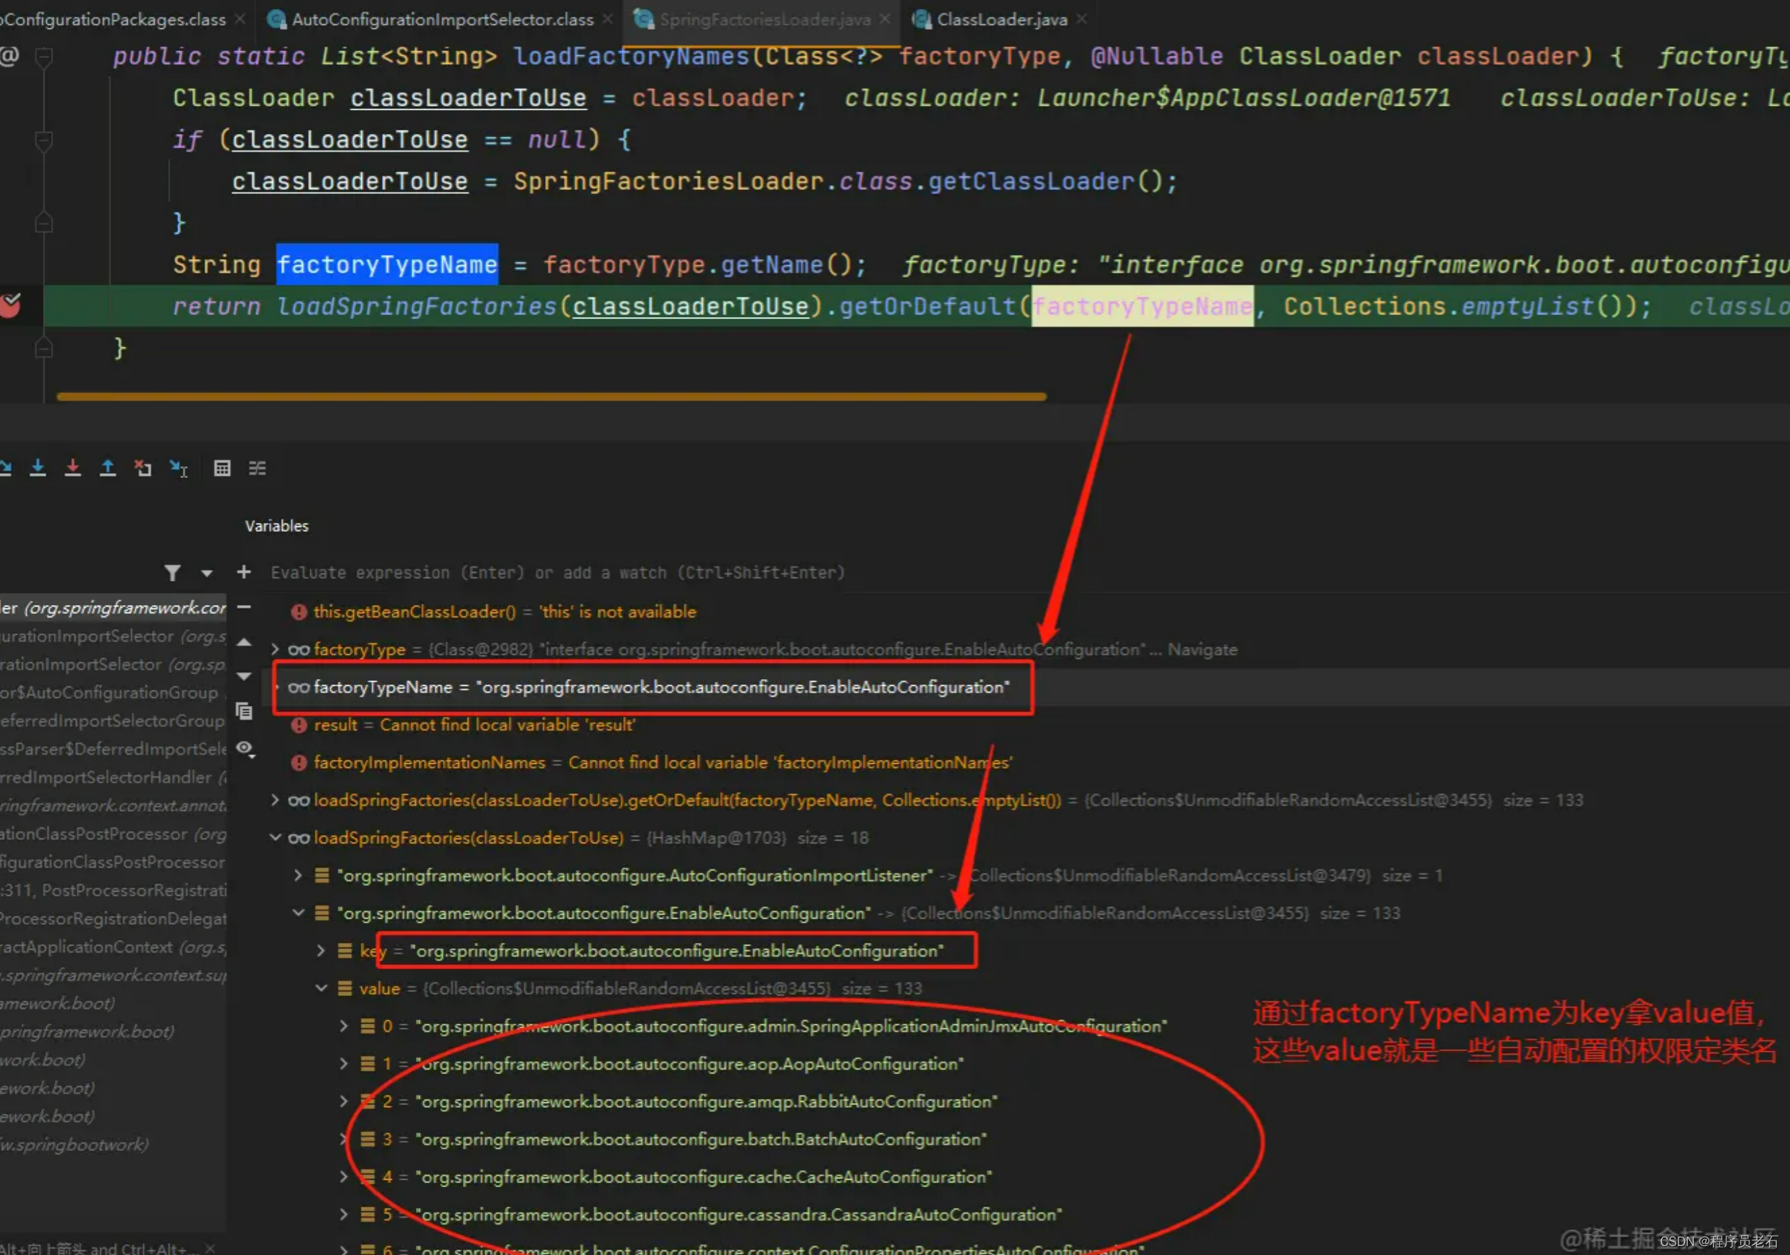Select the ProcessorRegistrationDelegate stack frame

click(x=114, y=918)
